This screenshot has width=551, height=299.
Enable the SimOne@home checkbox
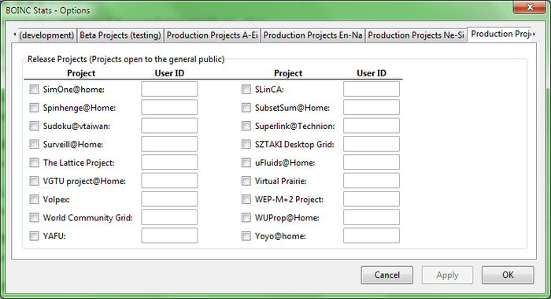tap(34, 89)
